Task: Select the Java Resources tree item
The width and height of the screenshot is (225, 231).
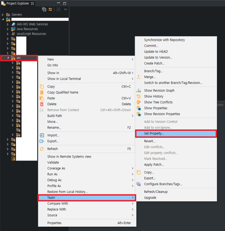Action: click(x=27, y=29)
